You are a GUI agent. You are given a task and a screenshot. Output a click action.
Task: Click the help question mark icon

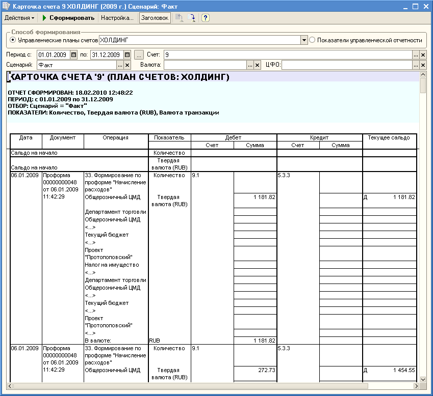tap(206, 18)
